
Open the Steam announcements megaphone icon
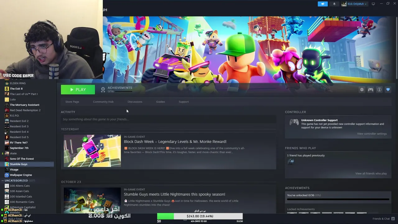322,4
